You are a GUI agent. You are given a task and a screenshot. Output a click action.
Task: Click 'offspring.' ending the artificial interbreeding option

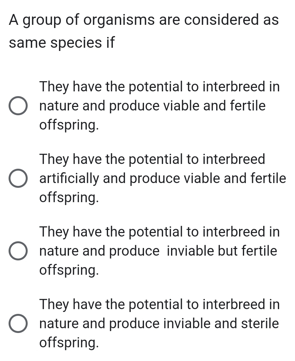pyautogui.click(x=69, y=198)
